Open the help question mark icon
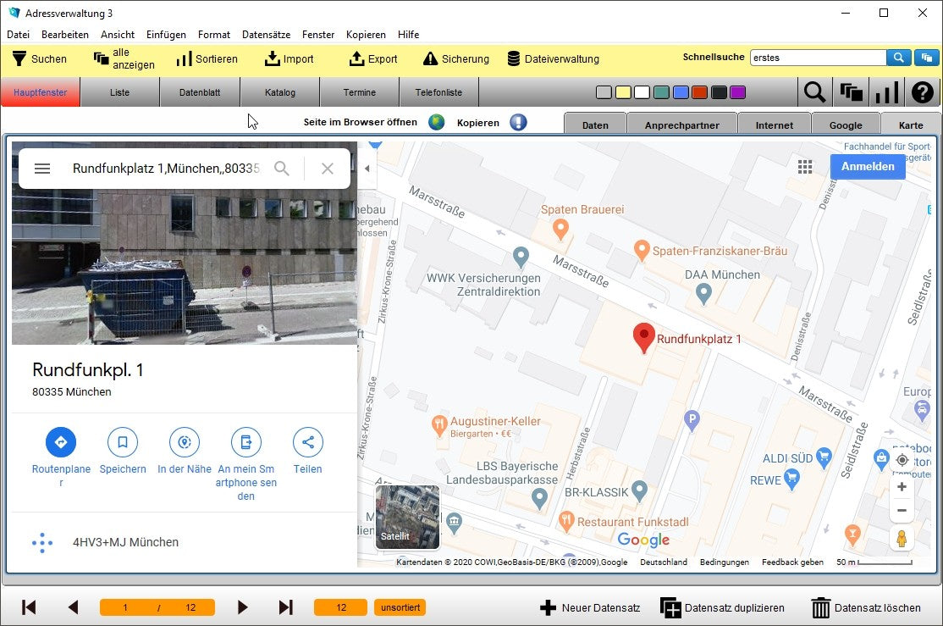Viewport: 943px width, 626px height. pos(922,92)
